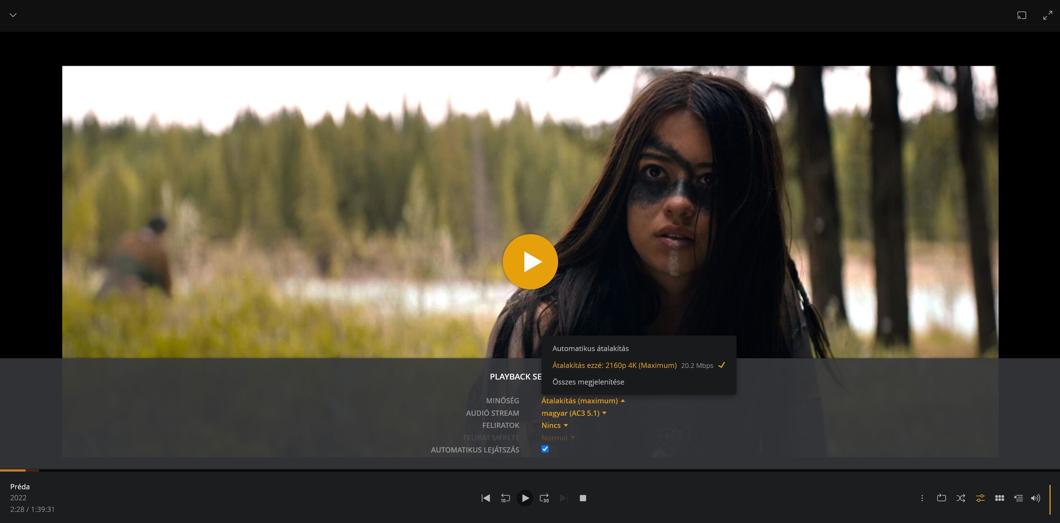Choose Összes megjelenítése menu entry

pyautogui.click(x=639, y=382)
